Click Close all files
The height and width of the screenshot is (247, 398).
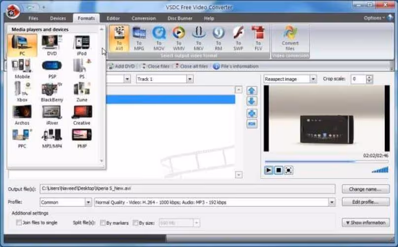tap(192, 66)
